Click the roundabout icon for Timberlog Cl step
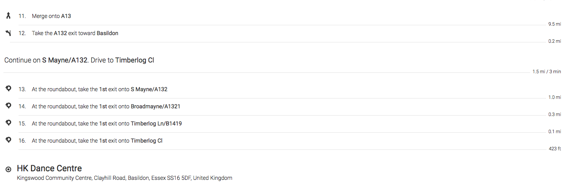 pos(8,140)
